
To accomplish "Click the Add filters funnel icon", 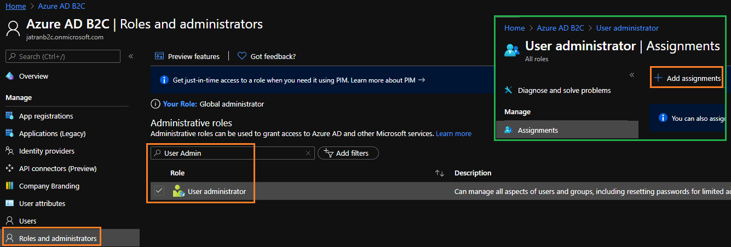I will click(x=329, y=153).
